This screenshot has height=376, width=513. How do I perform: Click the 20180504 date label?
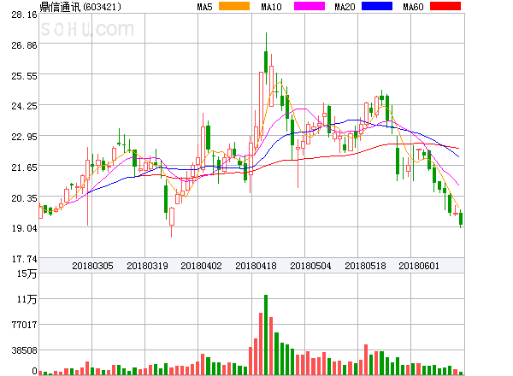pos(310,266)
